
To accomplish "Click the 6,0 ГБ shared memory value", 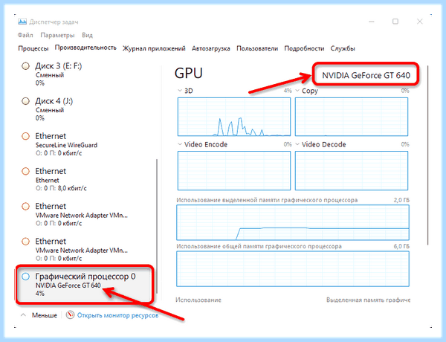I will click(401, 246).
